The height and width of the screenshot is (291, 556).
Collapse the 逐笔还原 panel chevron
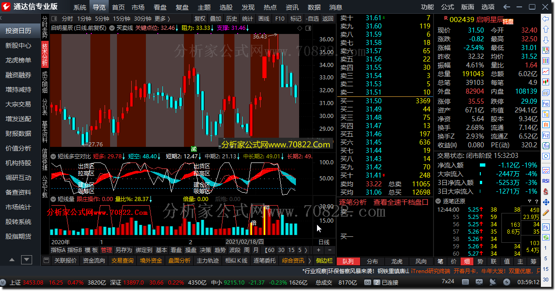pos(439,201)
